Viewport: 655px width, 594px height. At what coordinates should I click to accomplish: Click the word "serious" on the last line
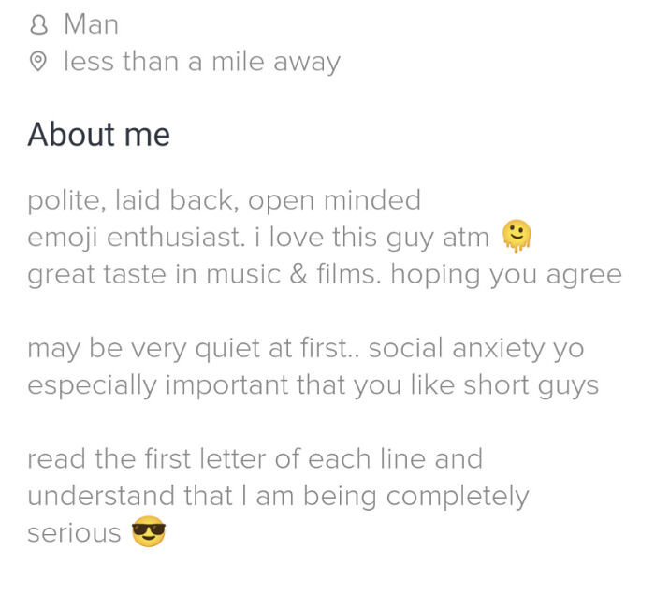[x=74, y=533]
